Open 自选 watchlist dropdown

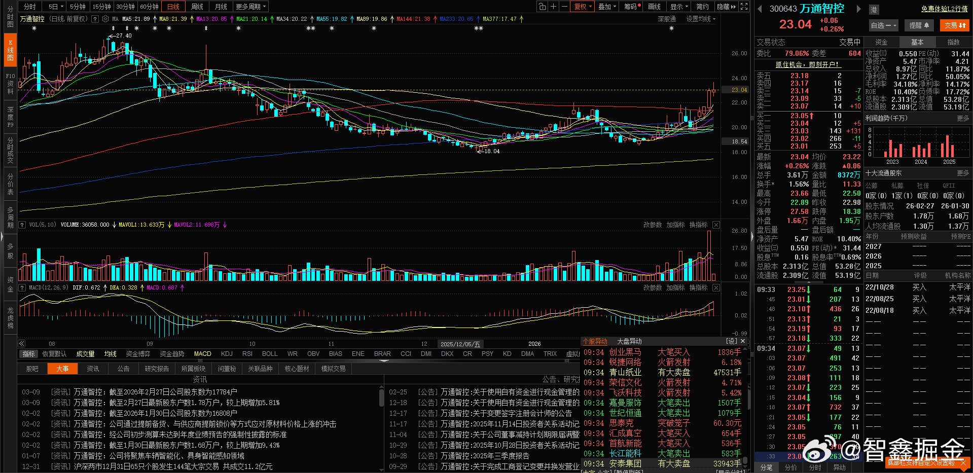tap(884, 25)
